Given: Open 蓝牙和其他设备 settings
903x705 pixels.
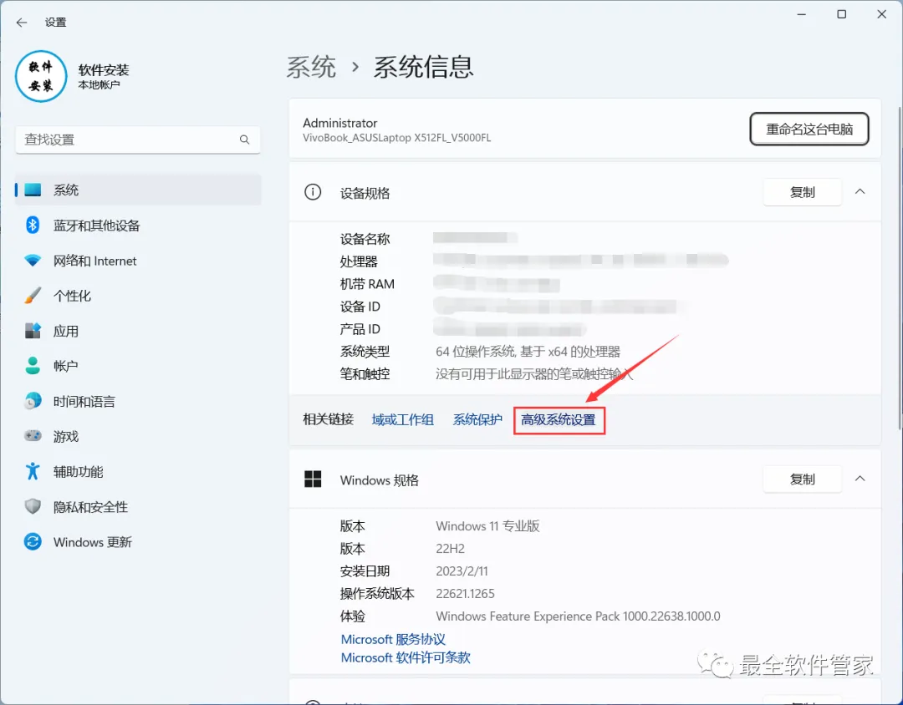Looking at the screenshot, I should click(x=138, y=225).
